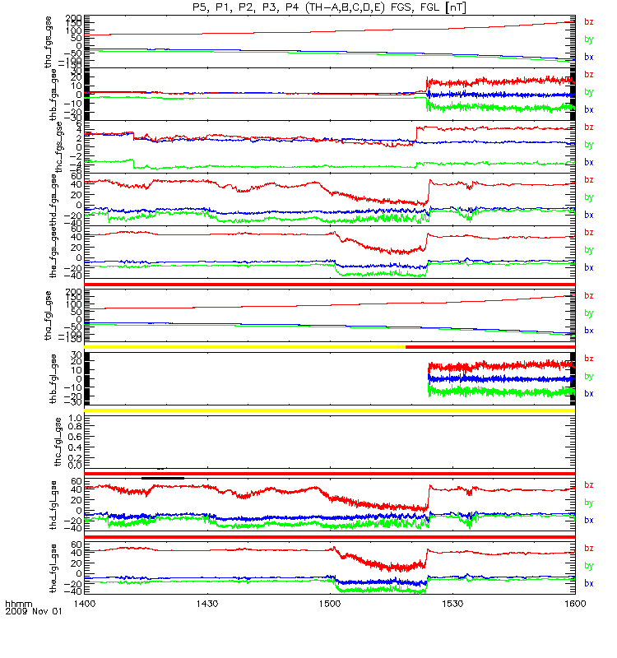The image size is (617, 658).
Task: Select bz legend next to thb_fgl_gse panel
Action: (589, 359)
